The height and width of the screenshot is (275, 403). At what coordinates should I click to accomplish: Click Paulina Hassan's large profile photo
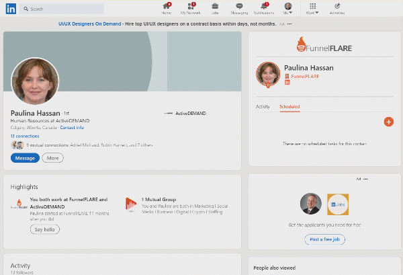tap(35, 81)
